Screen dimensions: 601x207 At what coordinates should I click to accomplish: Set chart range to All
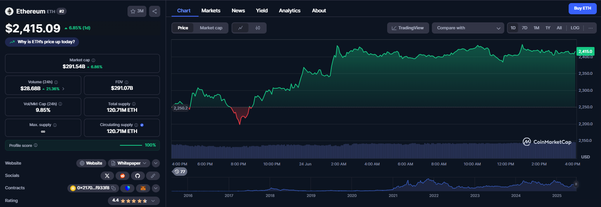coord(559,28)
